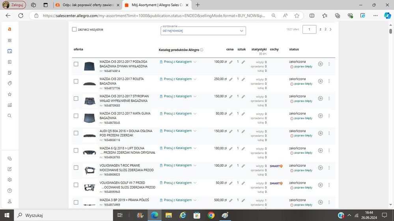Screen dimensions: 394x221
Task: Select checkbox for MAZDA CX5 MATA GUMA offer
Action: click(76, 116)
